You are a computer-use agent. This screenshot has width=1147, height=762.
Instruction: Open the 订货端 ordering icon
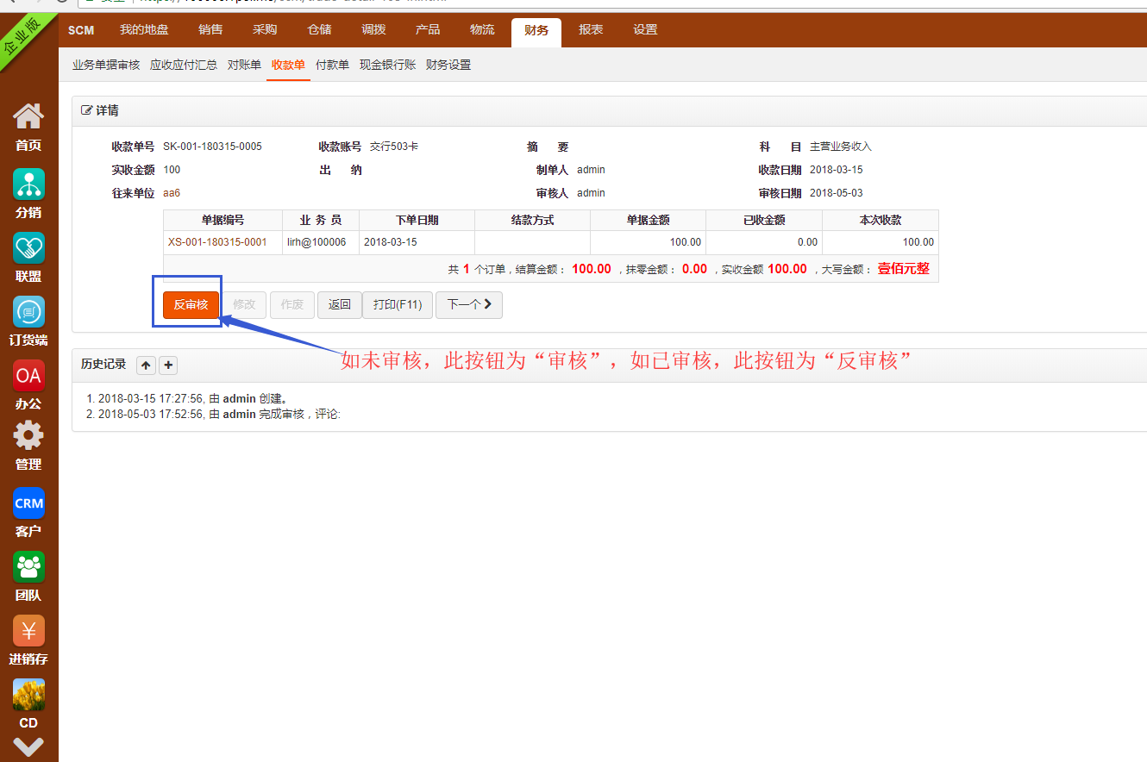(x=28, y=312)
